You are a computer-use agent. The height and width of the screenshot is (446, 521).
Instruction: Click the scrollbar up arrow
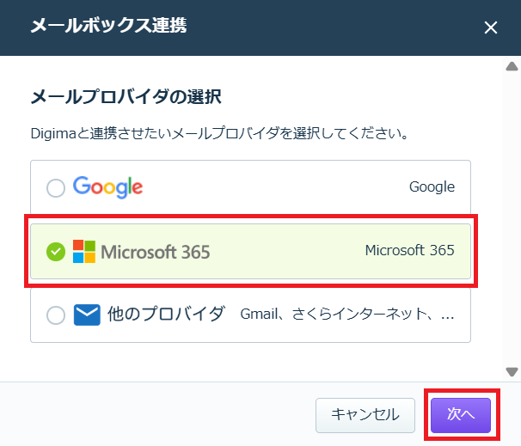coord(512,66)
